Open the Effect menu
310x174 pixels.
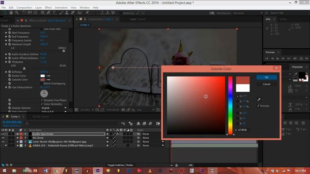click(x=48, y=8)
